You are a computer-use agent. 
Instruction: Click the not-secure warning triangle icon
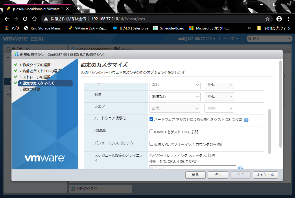[46, 19]
